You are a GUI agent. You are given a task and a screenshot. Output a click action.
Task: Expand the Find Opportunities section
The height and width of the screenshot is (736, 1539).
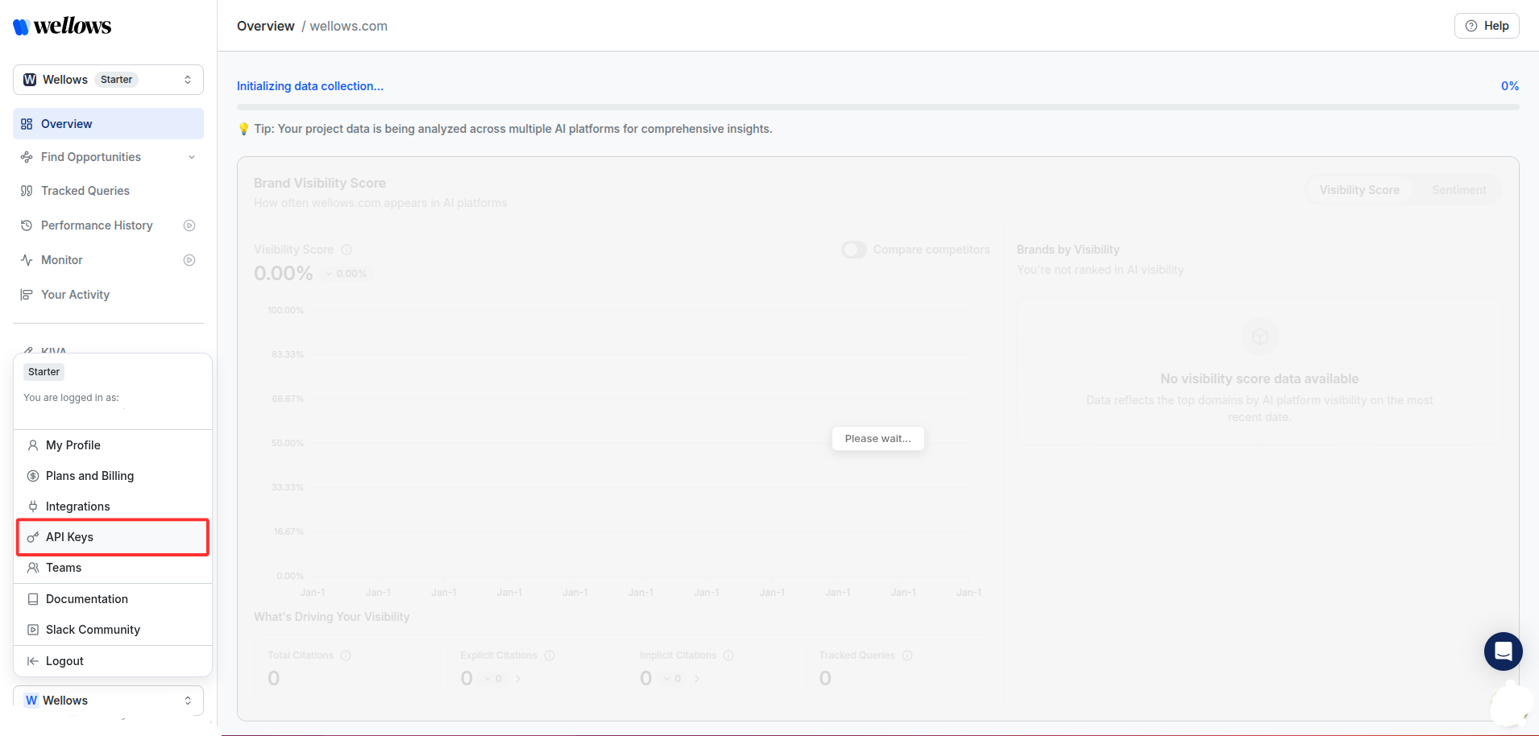[191, 157]
